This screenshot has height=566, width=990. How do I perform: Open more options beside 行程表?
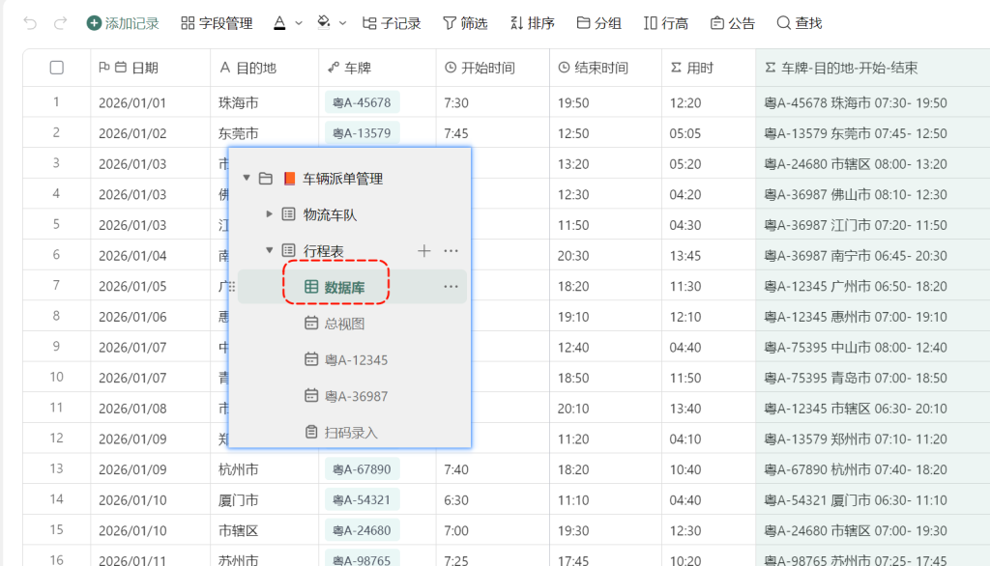(451, 251)
